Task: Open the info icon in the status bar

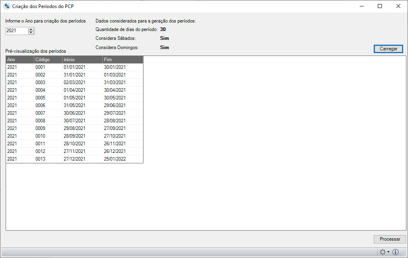Action: click(x=396, y=252)
